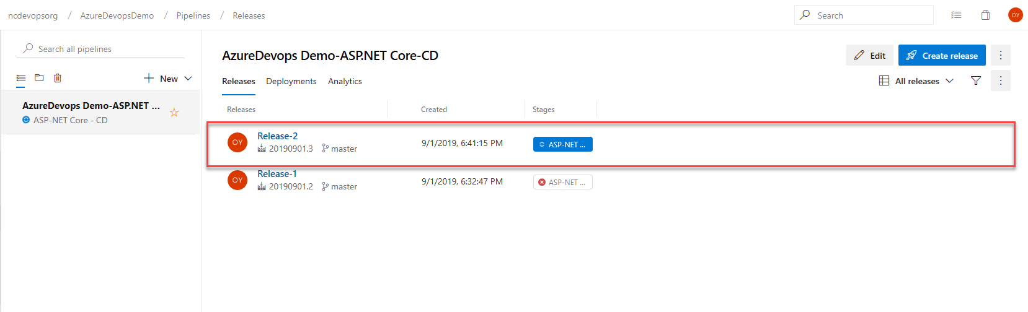Switch to folder view icon
This screenshot has width=1028, height=312.
(39, 77)
